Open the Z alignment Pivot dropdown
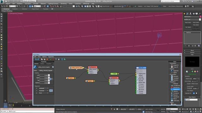 click(44, 93)
